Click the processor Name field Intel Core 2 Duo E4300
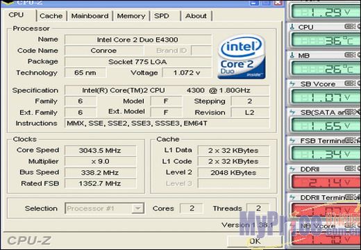The image size is (361, 250). (138, 40)
